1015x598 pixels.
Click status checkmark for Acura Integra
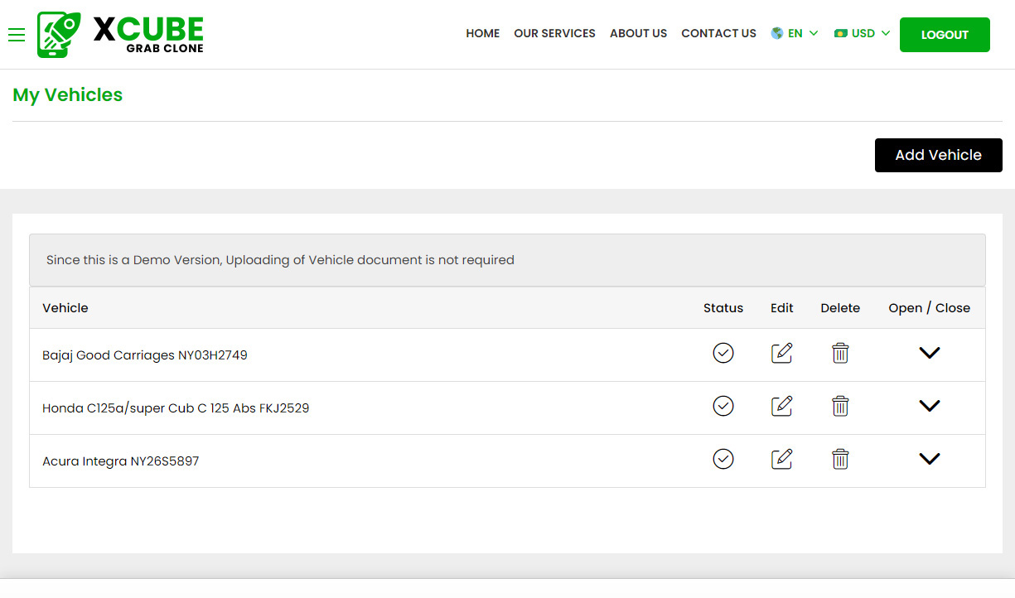723,460
